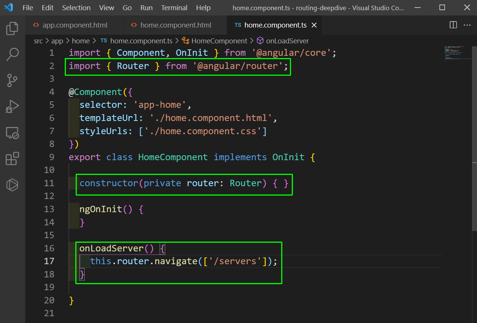Image resolution: width=477 pixels, height=323 pixels.
Task: Close the home.component.ts tab
Action: click(314, 25)
